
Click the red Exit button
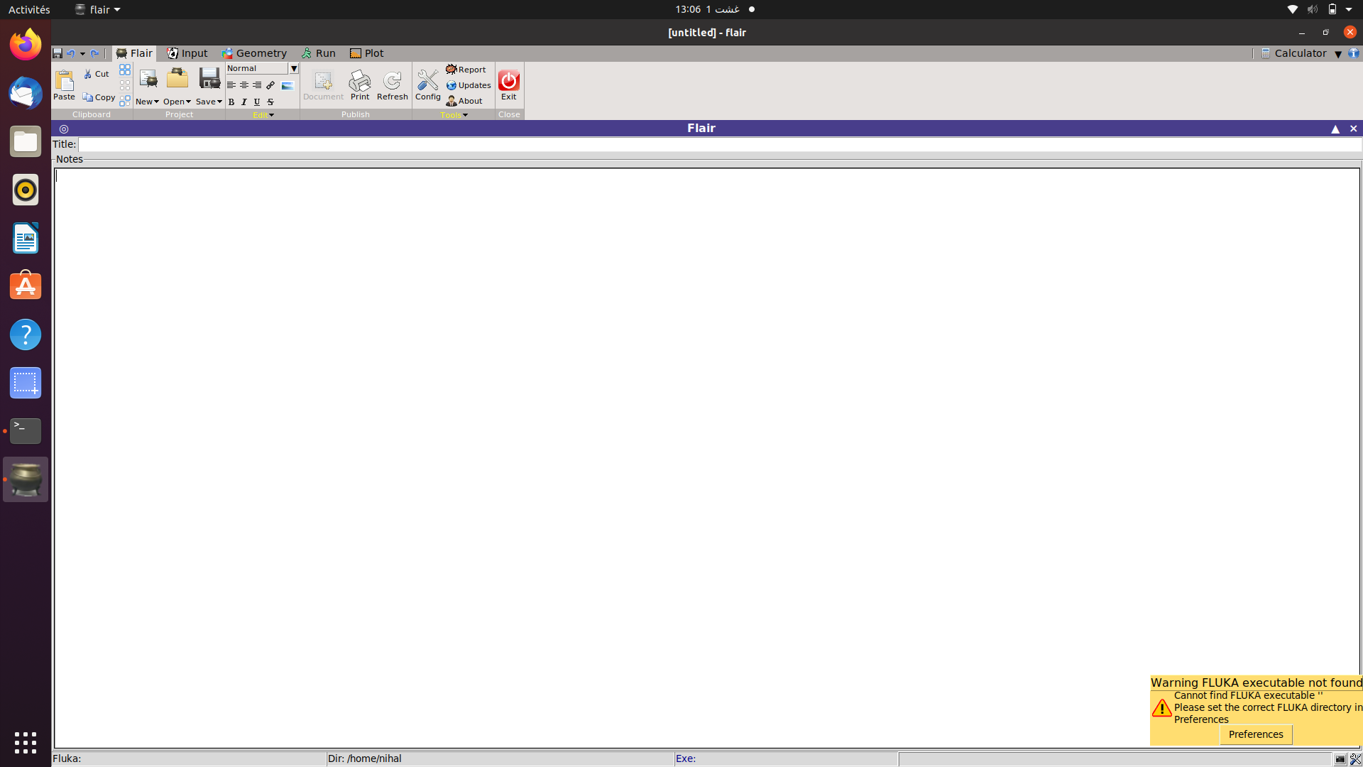click(509, 85)
